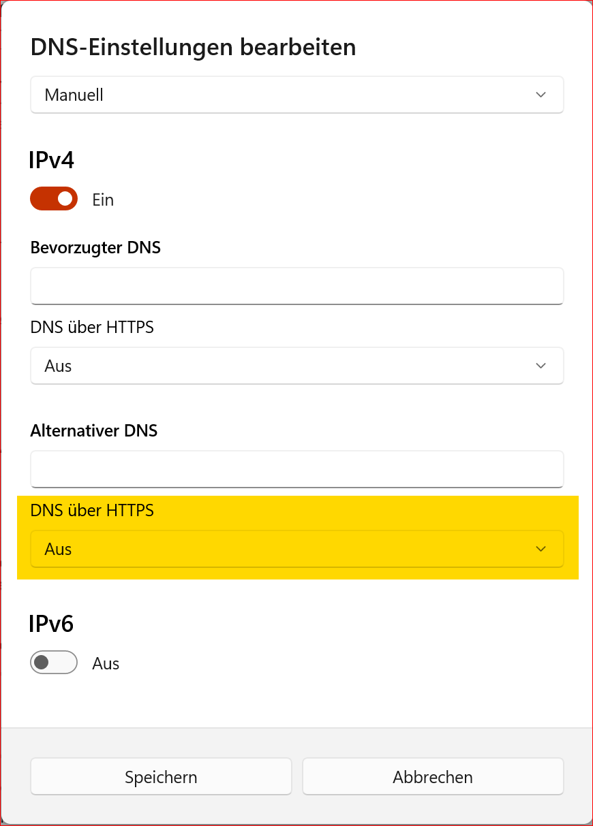
Task: Click the chevron icon in the Manuell dropdown
Action: click(541, 95)
